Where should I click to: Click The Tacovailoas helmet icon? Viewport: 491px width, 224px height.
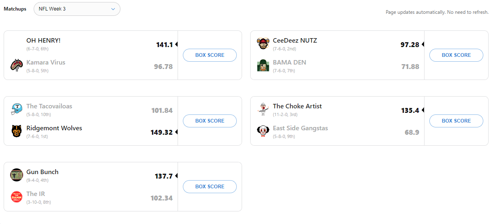click(17, 109)
